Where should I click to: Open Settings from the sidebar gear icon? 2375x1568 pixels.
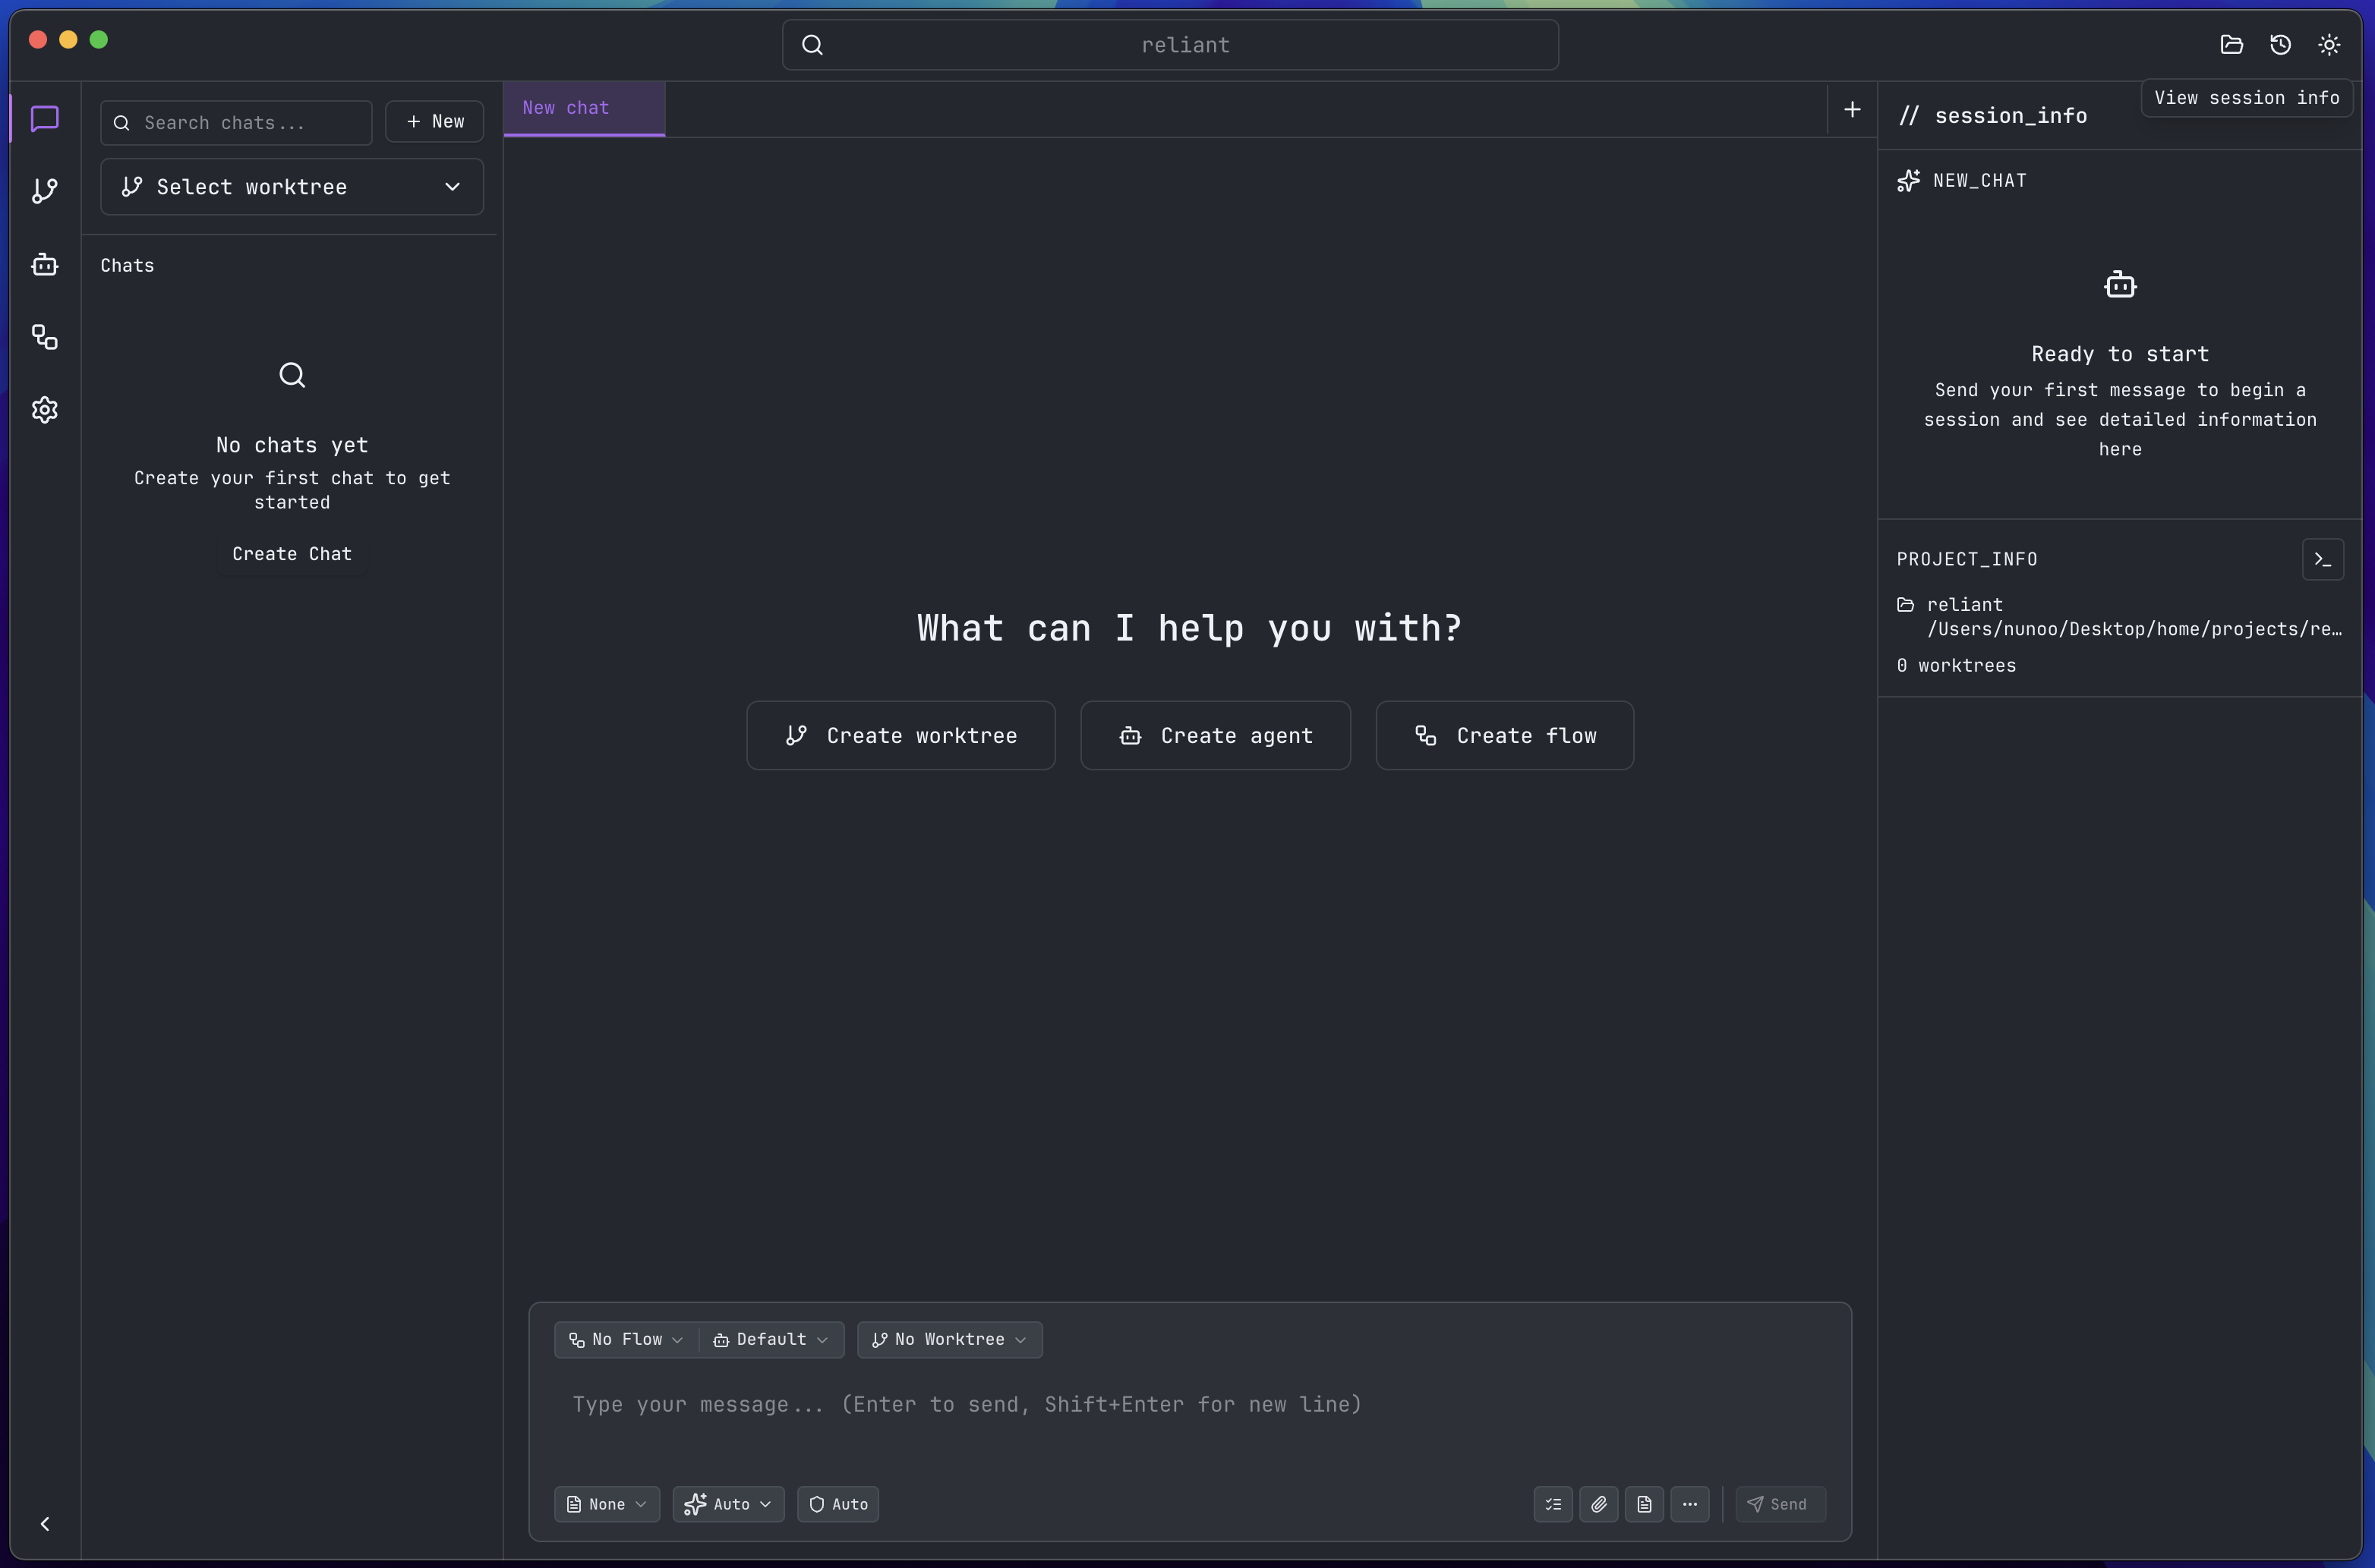44,410
